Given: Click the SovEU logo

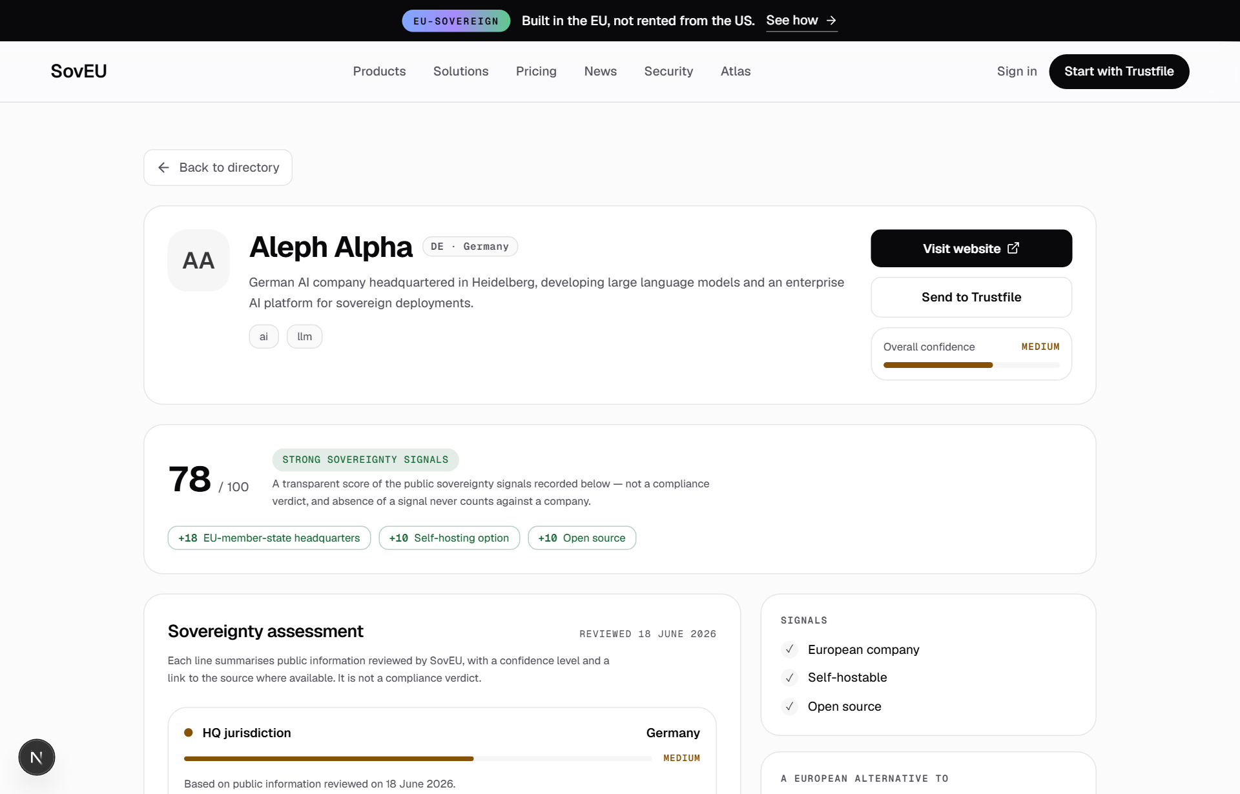Looking at the screenshot, I should point(79,71).
